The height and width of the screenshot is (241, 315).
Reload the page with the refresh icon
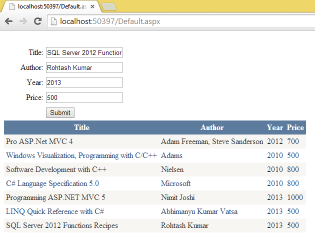pos(37,21)
